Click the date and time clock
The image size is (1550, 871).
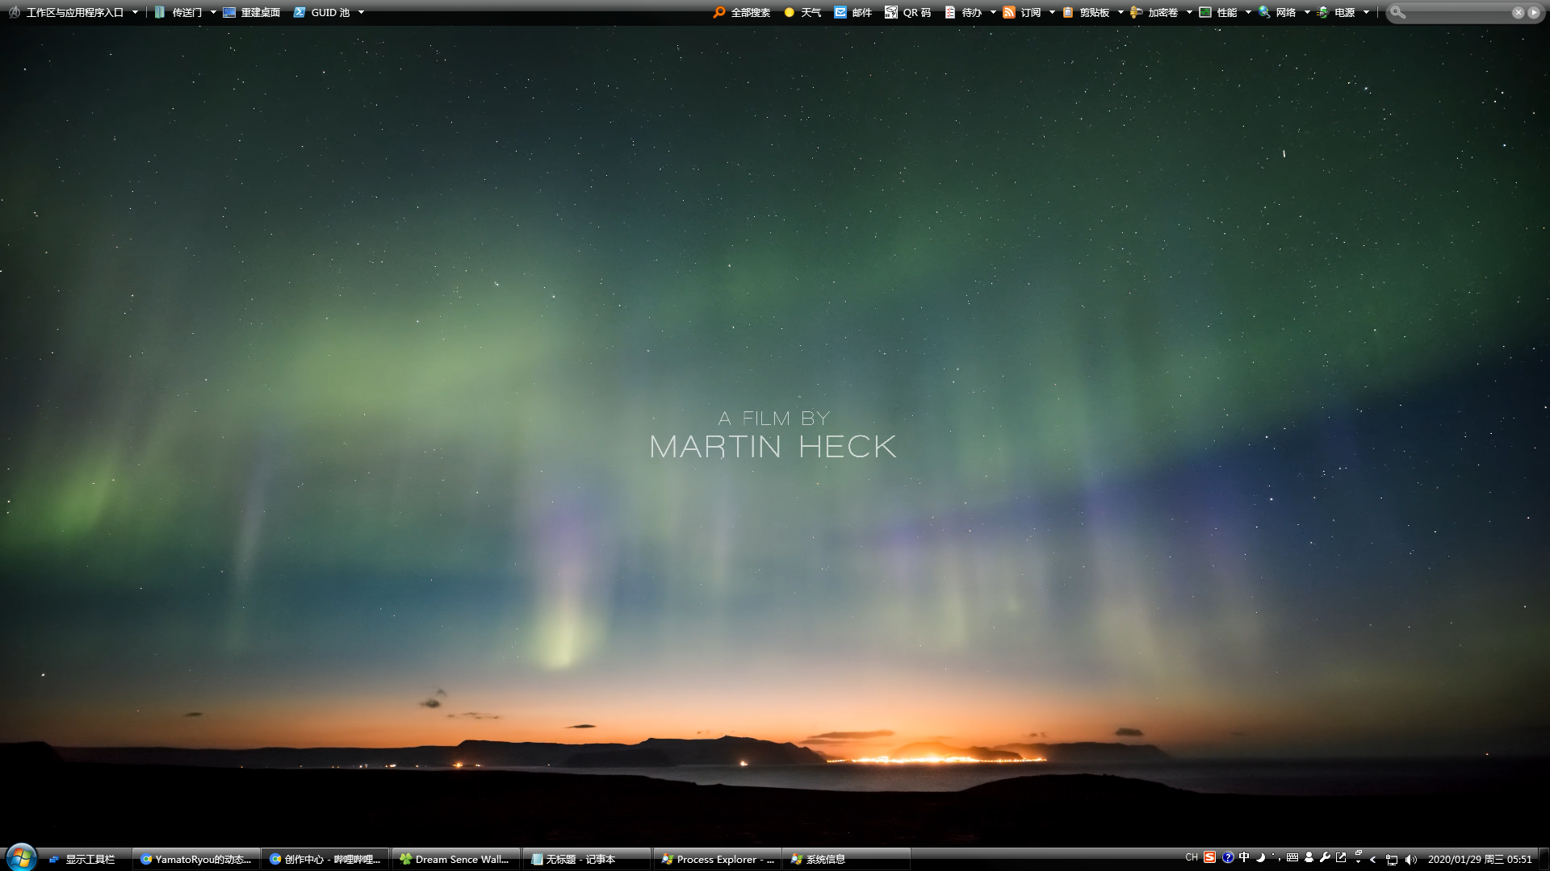pyautogui.click(x=1480, y=860)
